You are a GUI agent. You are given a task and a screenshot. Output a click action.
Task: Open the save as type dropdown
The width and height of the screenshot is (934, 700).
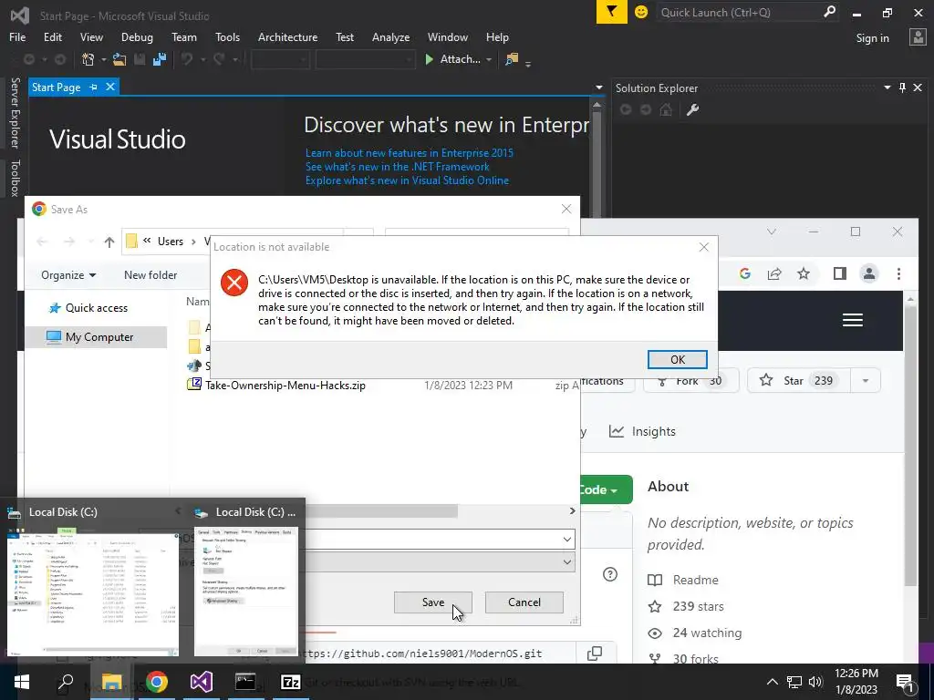point(566,561)
